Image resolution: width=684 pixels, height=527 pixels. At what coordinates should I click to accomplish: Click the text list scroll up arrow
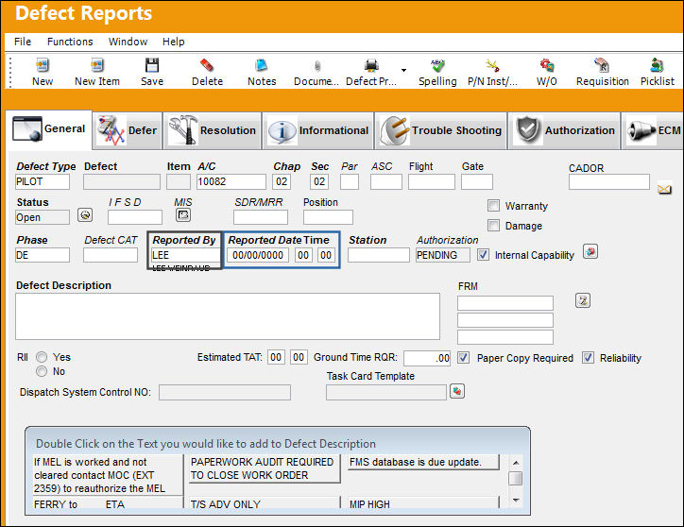[x=516, y=463]
